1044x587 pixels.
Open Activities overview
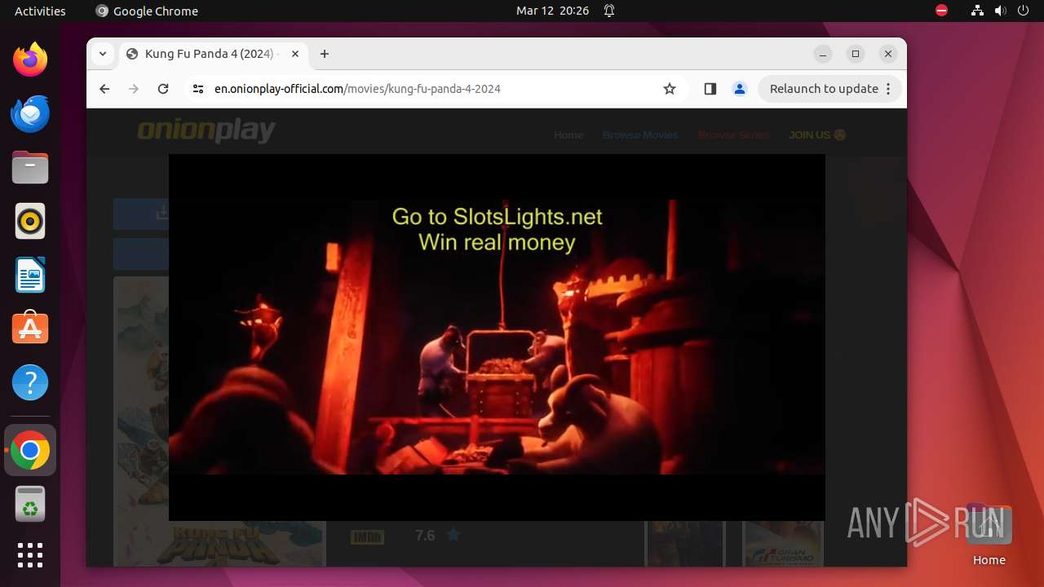click(x=40, y=11)
